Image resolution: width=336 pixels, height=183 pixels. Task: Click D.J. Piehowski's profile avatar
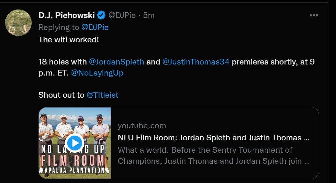[18, 23]
